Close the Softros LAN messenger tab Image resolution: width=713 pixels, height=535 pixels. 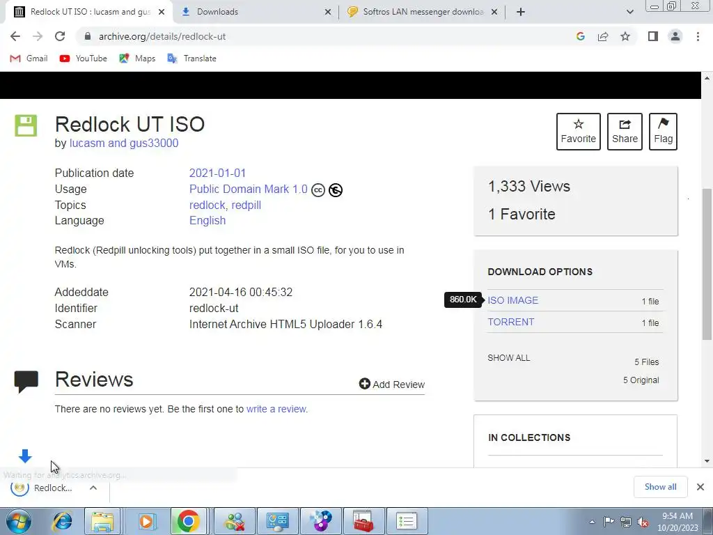(494, 12)
